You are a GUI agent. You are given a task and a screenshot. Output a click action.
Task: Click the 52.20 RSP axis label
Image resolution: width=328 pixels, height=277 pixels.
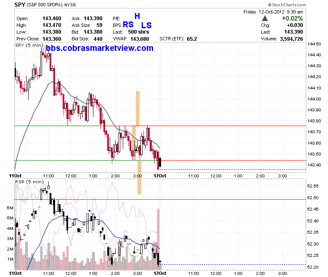tap(313, 267)
